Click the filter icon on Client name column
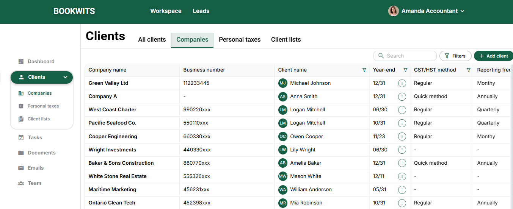Image resolution: width=513 pixels, height=209 pixels. pyautogui.click(x=364, y=70)
